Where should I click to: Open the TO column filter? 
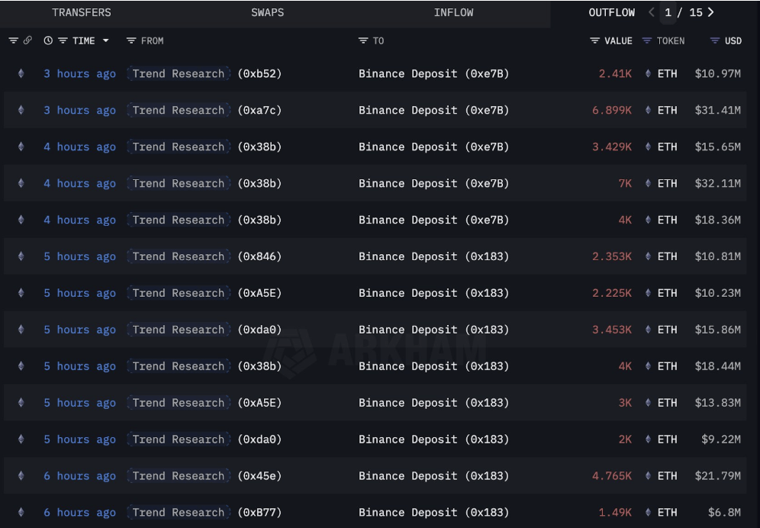pos(363,41)
